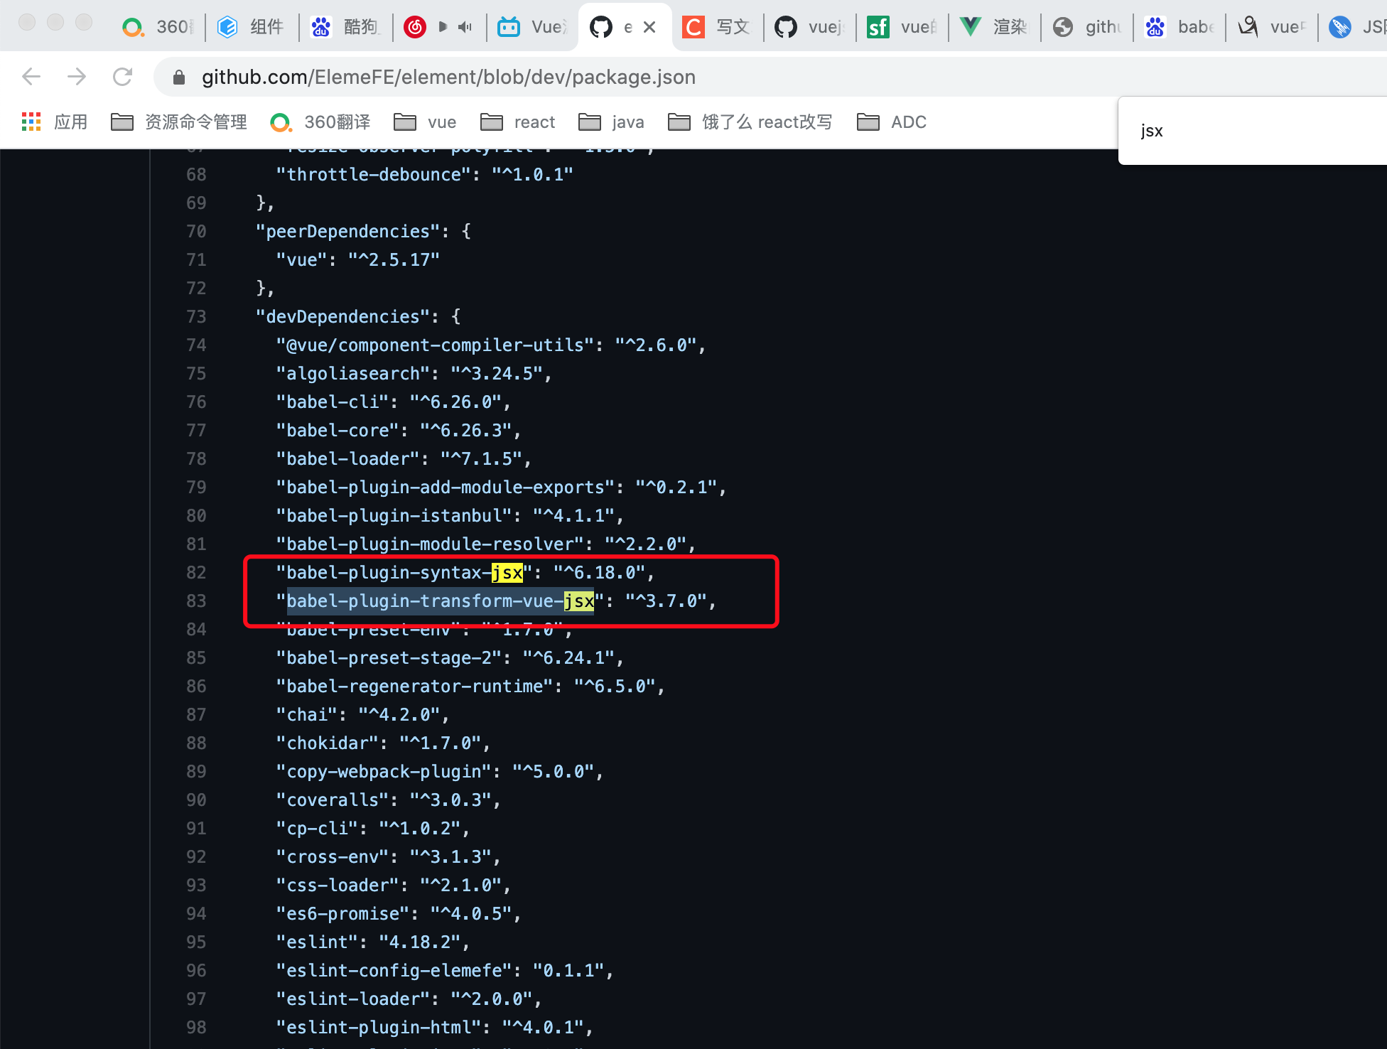
Task: Click line number 83
Action: point(196,601)
